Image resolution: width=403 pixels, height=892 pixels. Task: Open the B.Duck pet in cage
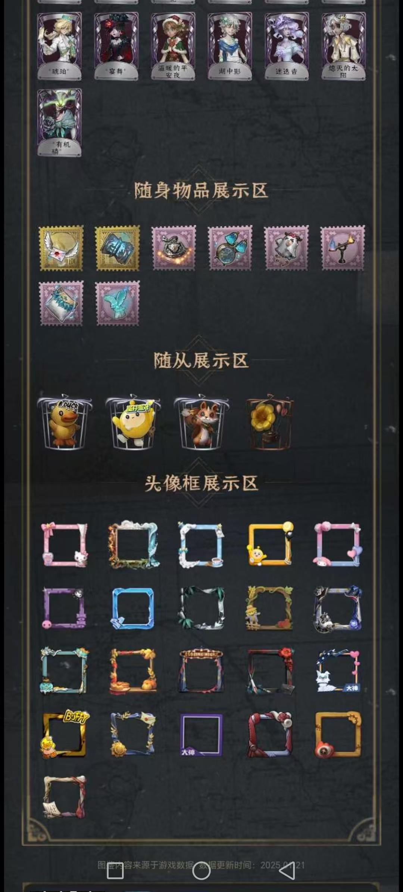tap(65, 422)
